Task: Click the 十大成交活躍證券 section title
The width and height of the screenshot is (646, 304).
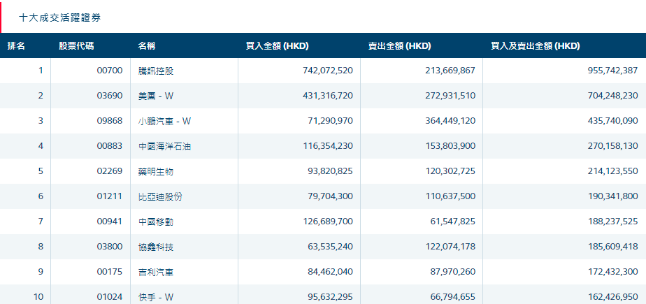Action: click(x=59, y=17)
